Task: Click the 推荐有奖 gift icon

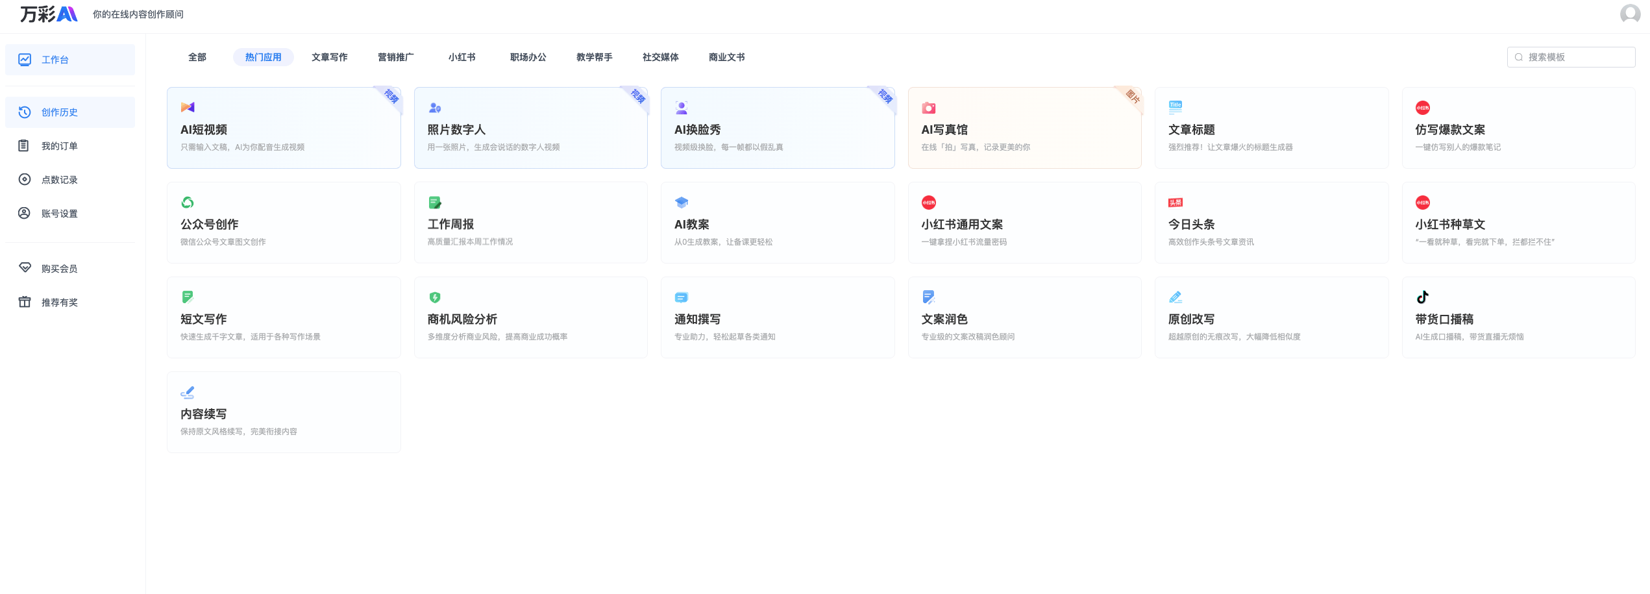Action: (x=25, y=302)
